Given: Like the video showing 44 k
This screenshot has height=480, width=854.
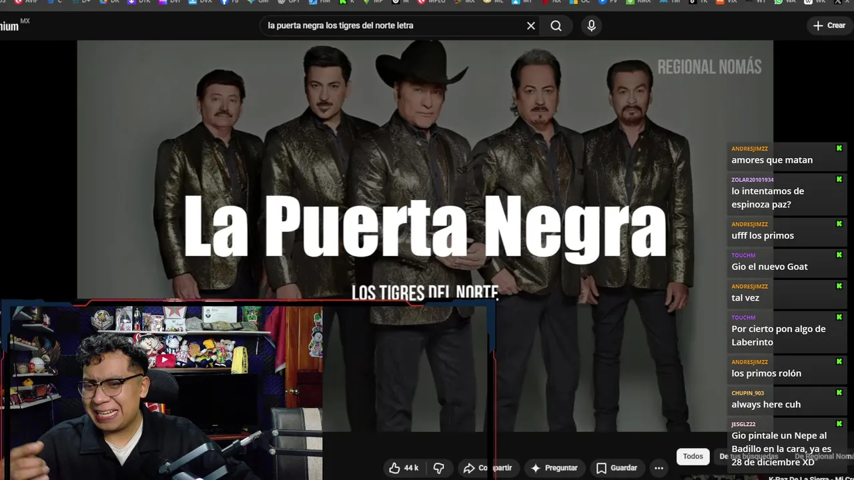Looking at the screenshot, I should tap(404, 468).
